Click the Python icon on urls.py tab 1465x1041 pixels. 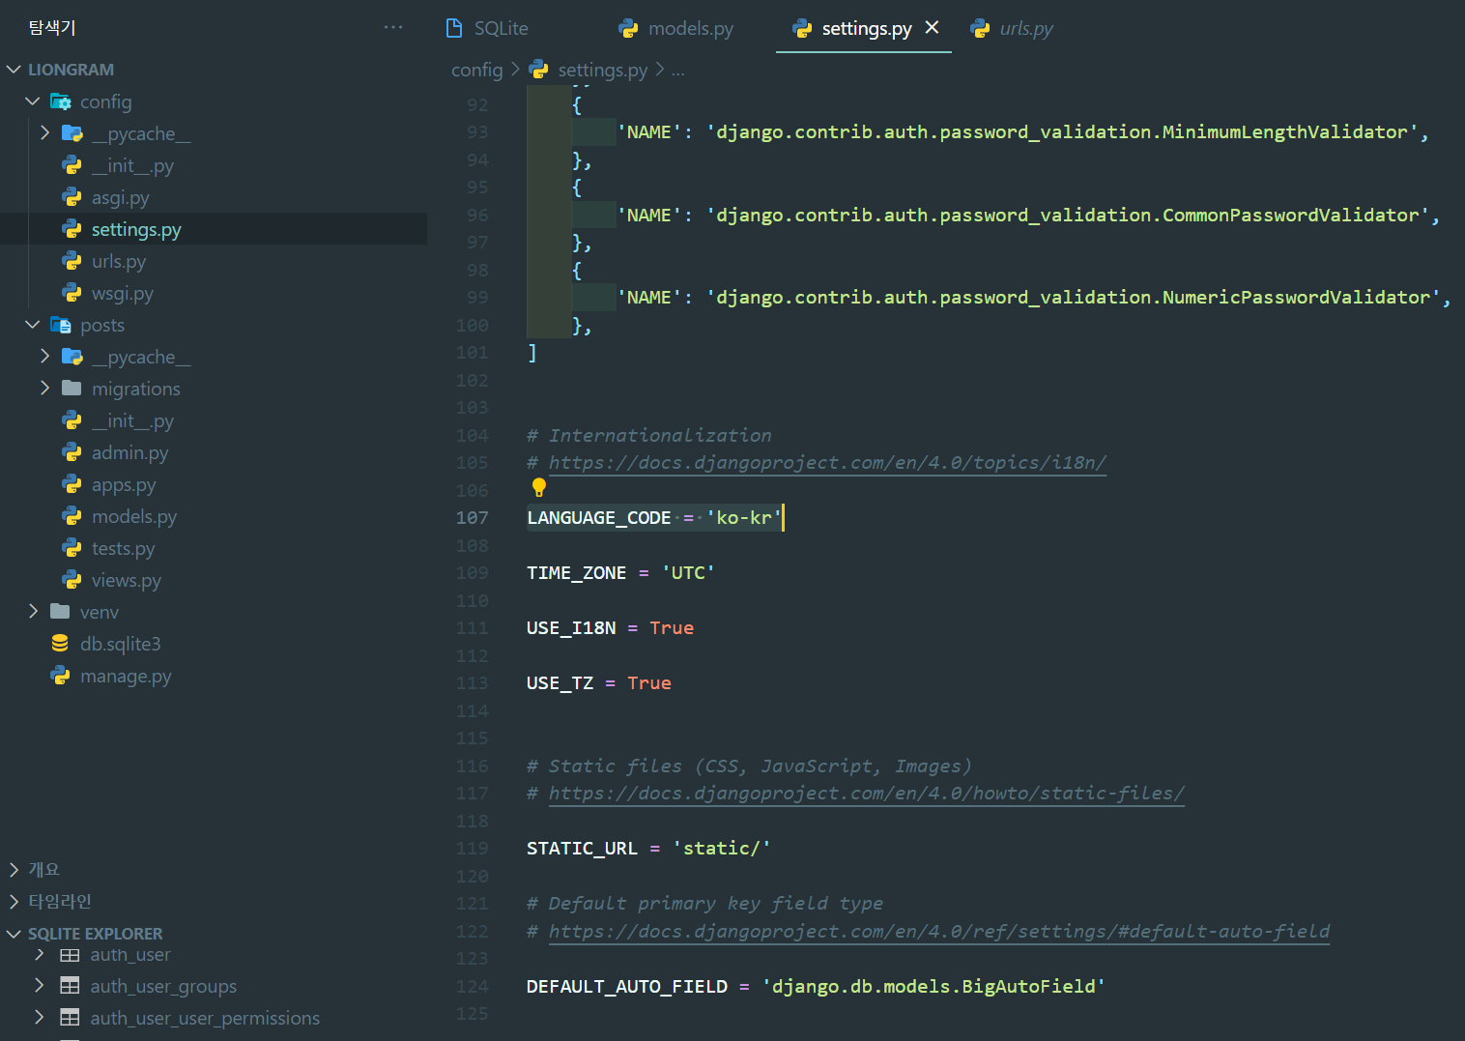click(x=980, y=28)
